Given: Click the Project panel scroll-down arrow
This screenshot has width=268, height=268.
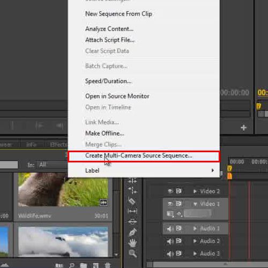Looking at the screenshot, I should (x=116, y=255).
